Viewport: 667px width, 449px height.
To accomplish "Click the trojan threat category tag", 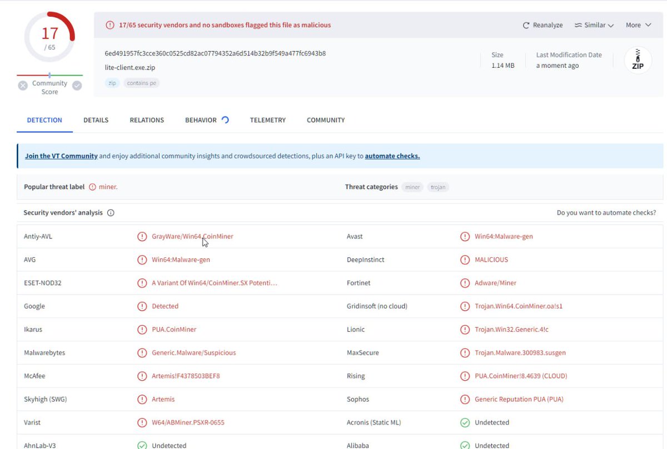I will click(x=438, y=187).
